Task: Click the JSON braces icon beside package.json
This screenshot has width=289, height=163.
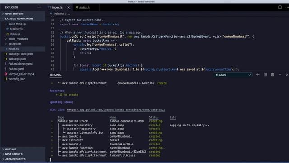Action: (6, 59)
